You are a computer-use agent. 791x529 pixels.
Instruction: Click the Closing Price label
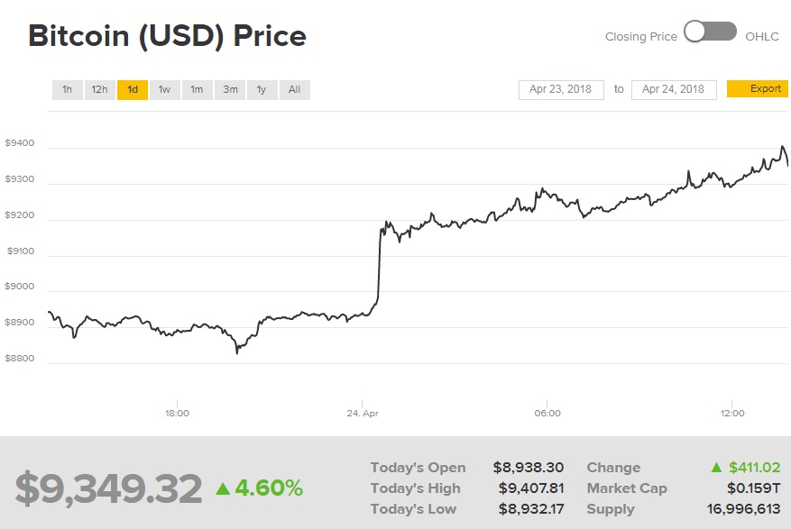(641, 37)
